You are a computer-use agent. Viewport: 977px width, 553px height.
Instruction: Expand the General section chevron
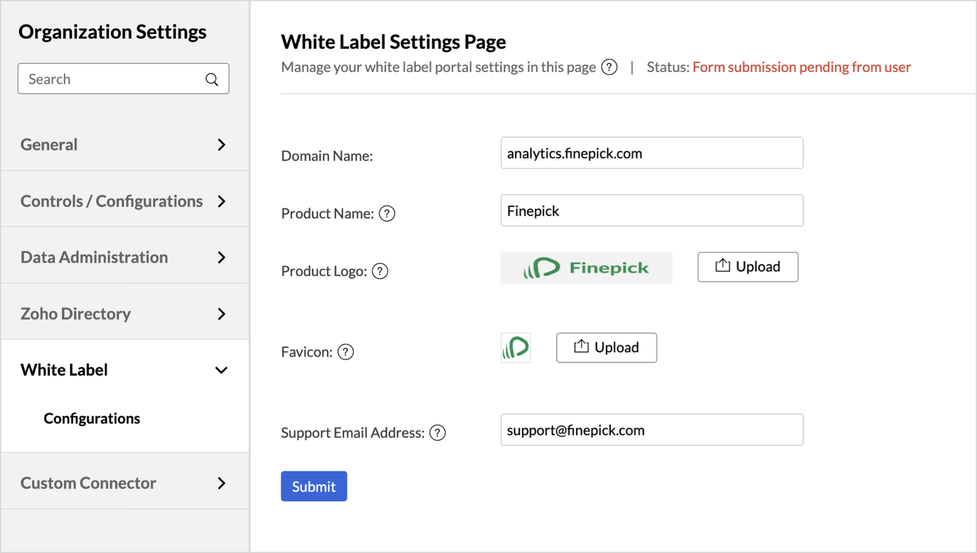221,145
